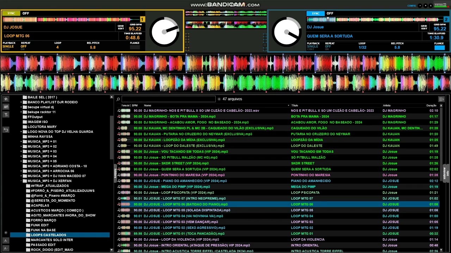Image resolution: width=451 pixels, height=253 pixels.
Task: Click GRID EDIT on right deck
Action: [x=424, y=27]
